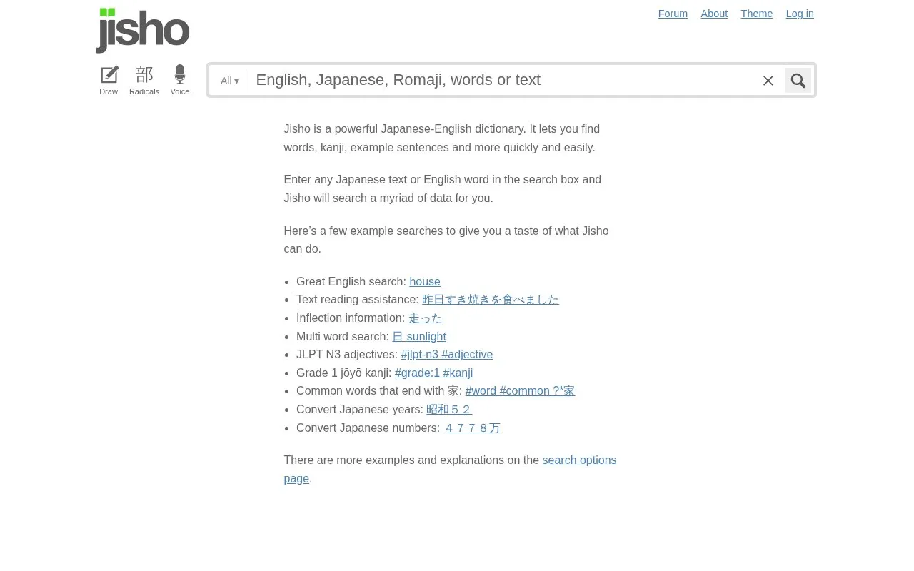Screen dimensions: 914x571
Task: Click the text 'Convert Japanese years:'
Action: (360, 410)
